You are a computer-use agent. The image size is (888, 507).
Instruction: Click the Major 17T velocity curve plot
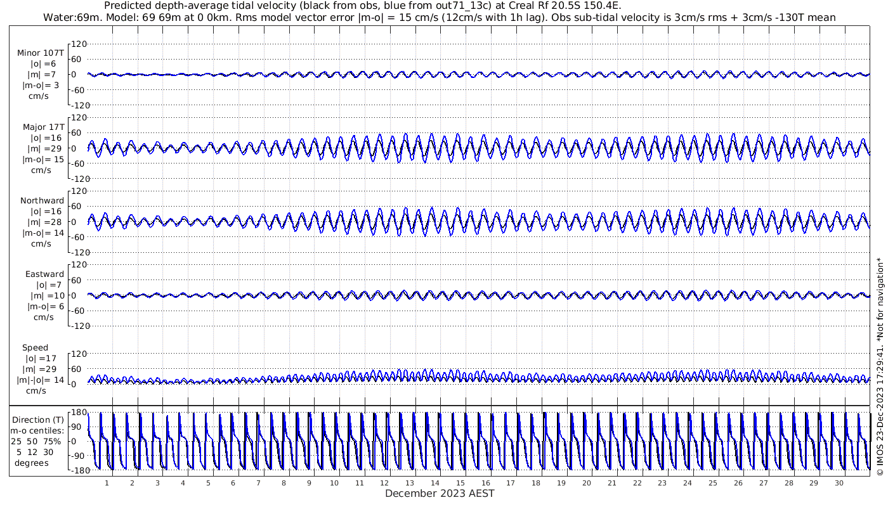pos(478,148)
